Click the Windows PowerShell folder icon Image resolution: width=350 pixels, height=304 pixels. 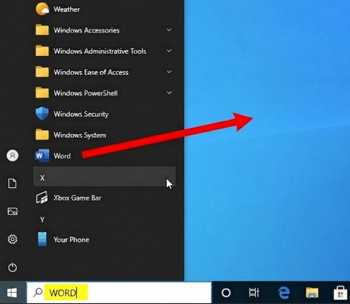[x=42, y=93]
